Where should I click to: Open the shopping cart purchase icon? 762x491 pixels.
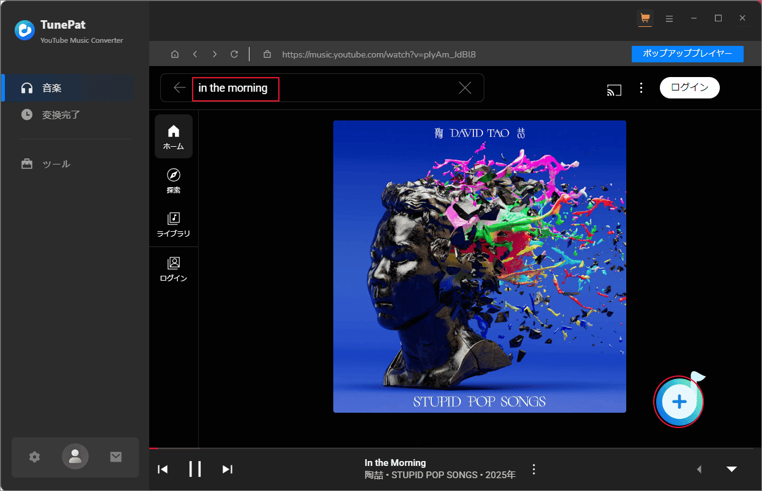point(645,18)
